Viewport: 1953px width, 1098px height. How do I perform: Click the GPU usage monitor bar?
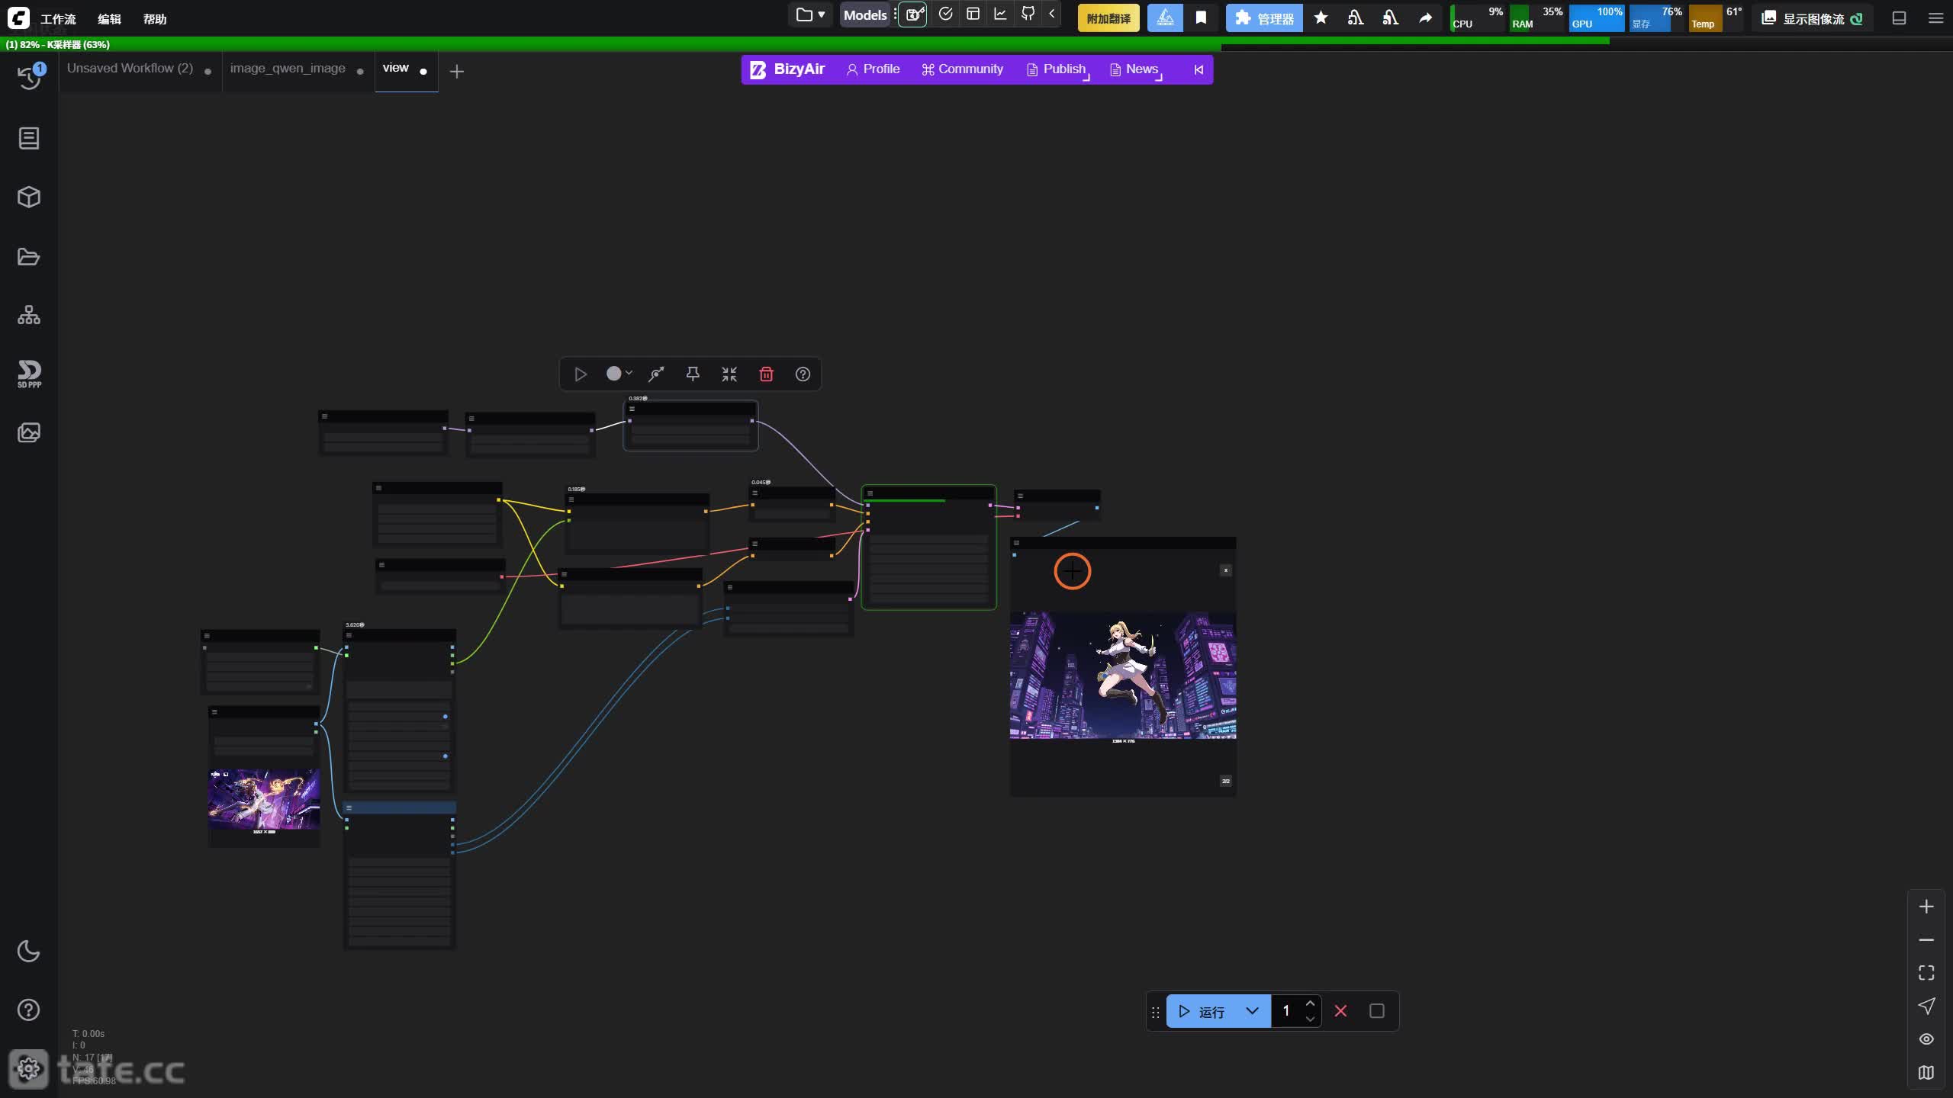[1597, 18]
